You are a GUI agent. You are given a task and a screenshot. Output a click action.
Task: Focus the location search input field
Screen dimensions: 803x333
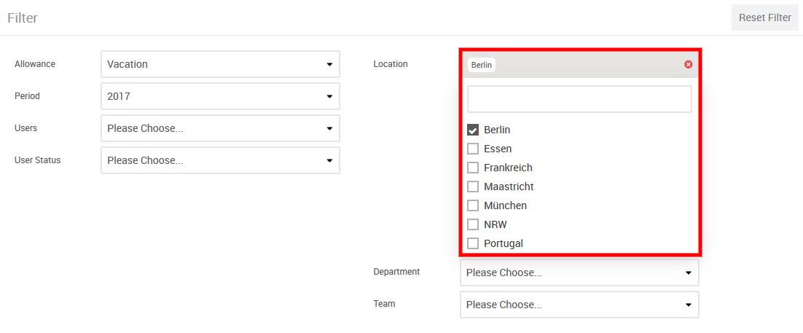[x=579, y=99]
